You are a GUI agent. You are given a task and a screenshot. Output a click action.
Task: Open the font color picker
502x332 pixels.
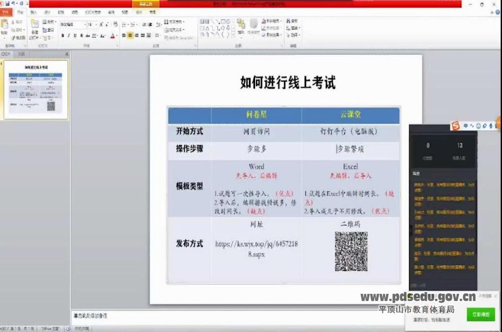coord(112,36)
